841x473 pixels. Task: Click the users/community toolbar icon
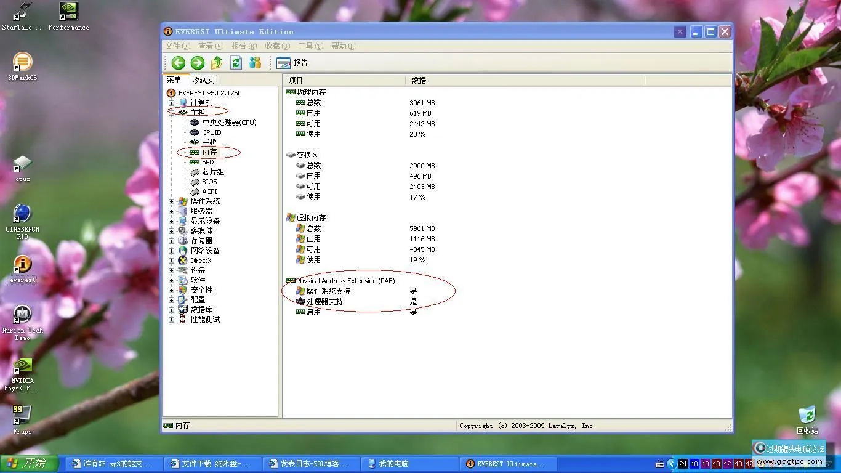tap(255, 62)
